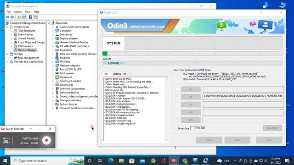Image resolution: width=294 pixels, height=165 pixels.
Task: Open the notification center icon
Action: tap(287, 161)
